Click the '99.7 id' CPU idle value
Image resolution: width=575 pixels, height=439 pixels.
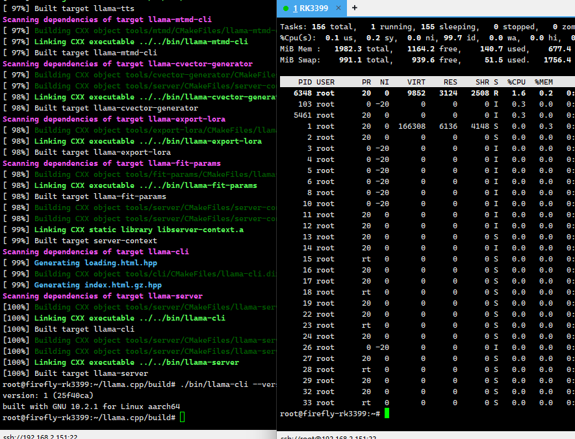459,38
